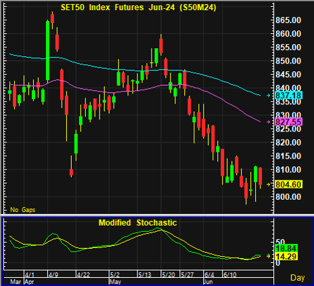Click the Apr month label
Image resolution: width=314 pixels, height=286 pixels.
pyautogui.click(x=29, y=282)
